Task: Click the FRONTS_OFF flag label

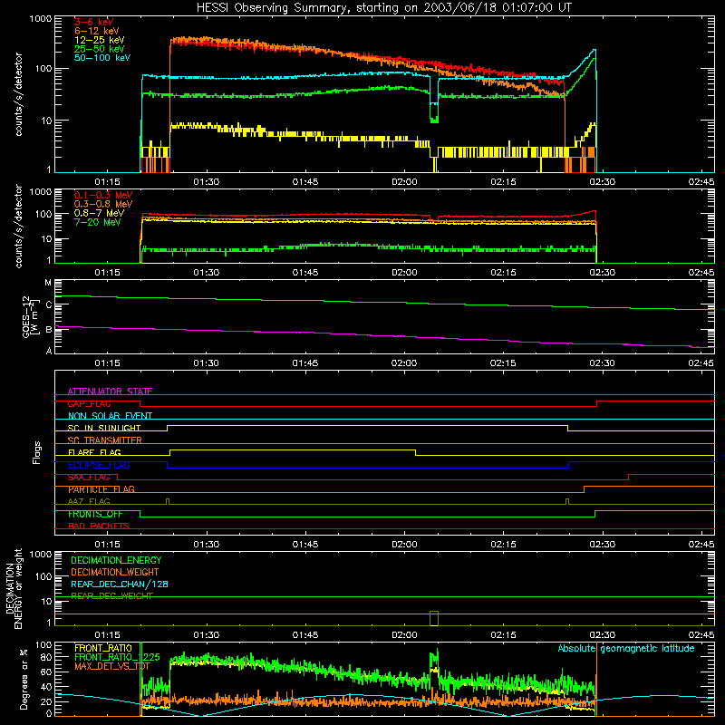Action: click(x=95, y=514)
